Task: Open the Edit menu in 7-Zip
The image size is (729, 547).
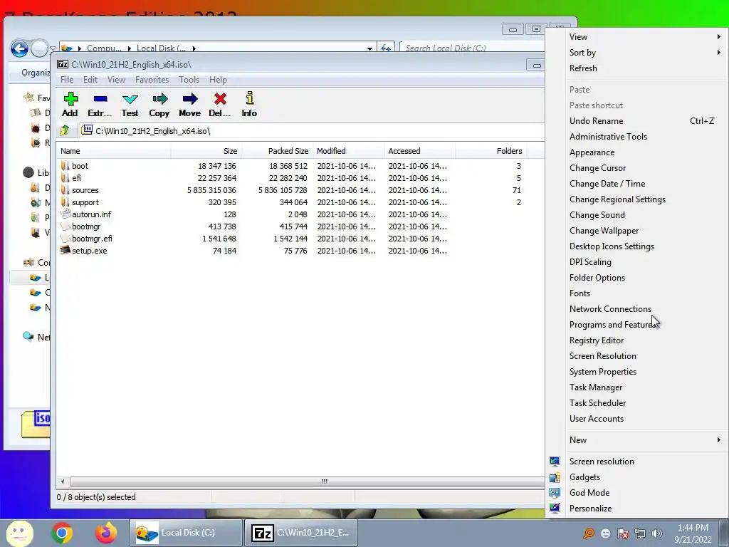Action: (90, 80)
